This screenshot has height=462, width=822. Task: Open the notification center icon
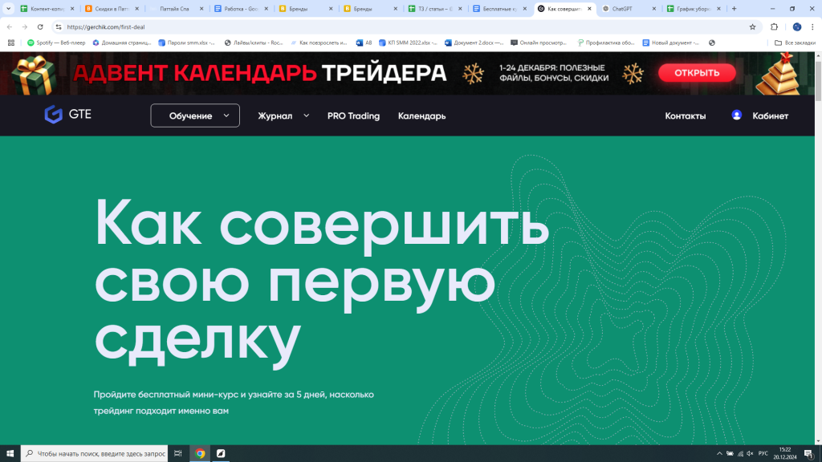pos(809,454)
